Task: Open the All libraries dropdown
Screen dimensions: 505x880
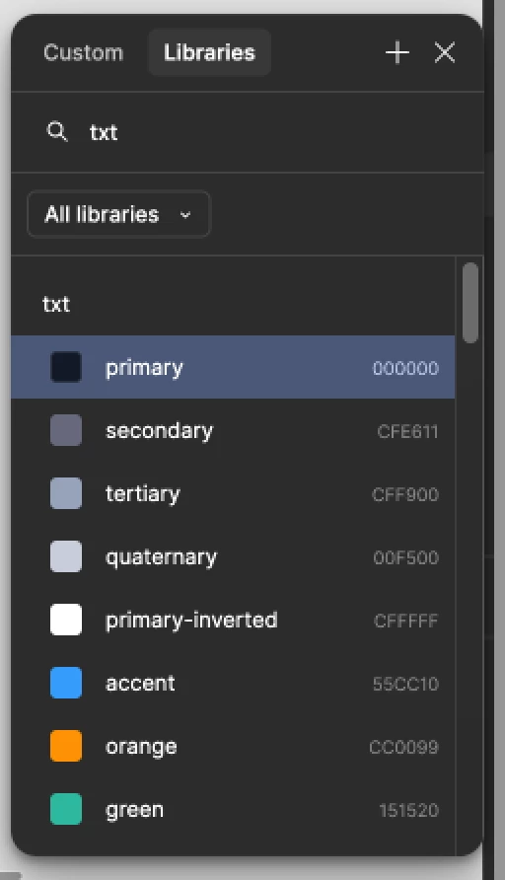Action: (x=118, y=214)
